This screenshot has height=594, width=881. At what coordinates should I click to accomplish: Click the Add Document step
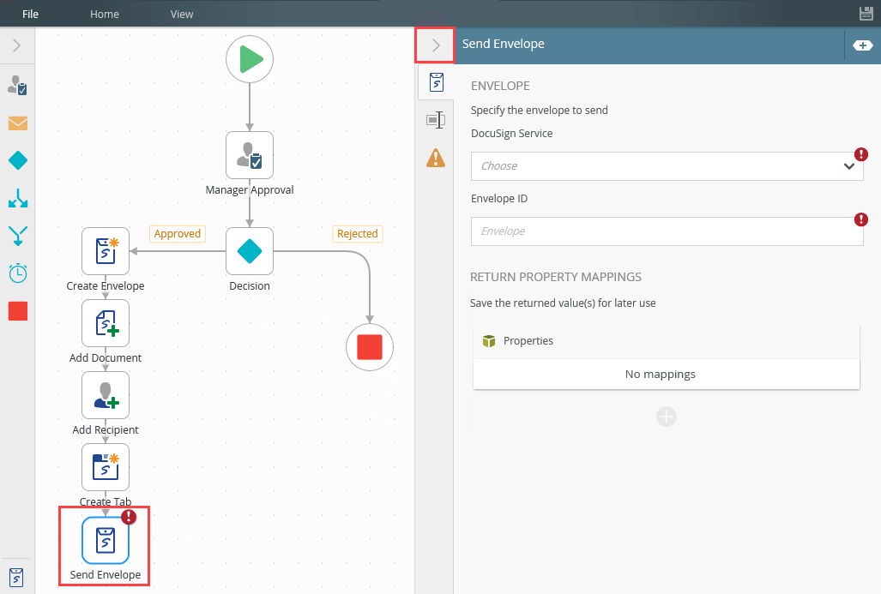pyautogui.click(x=106, y=323)
